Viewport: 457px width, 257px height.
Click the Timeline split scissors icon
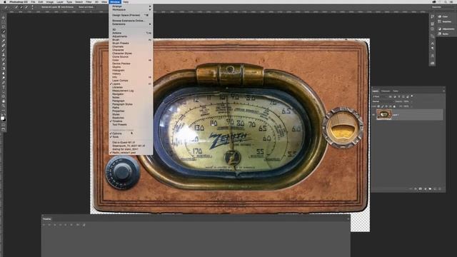78,225
